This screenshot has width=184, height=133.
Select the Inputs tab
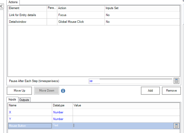pos(12,99)
